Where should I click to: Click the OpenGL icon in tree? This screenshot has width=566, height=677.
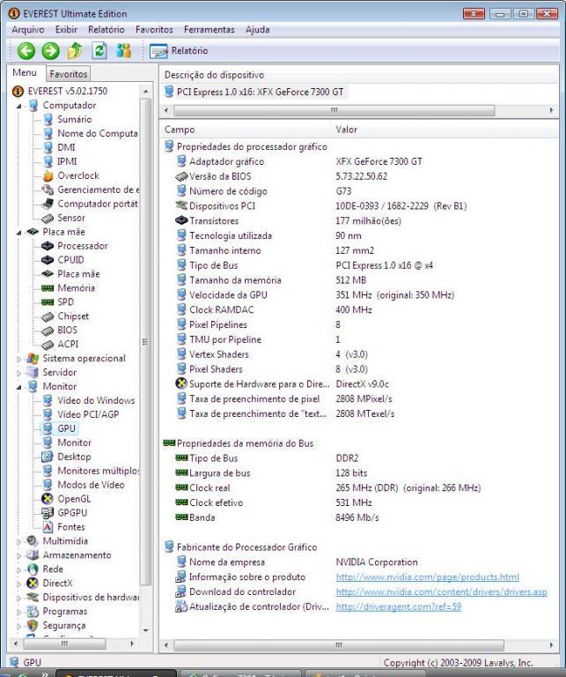(47, 499)
